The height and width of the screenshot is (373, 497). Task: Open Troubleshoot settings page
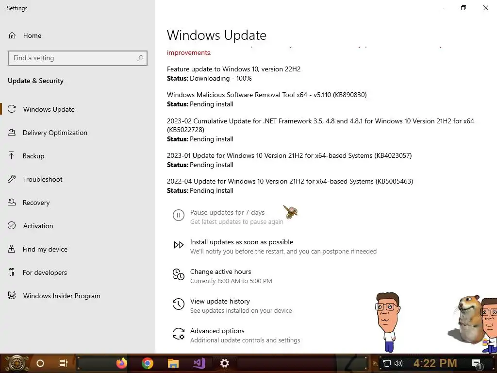click(43, 179)
